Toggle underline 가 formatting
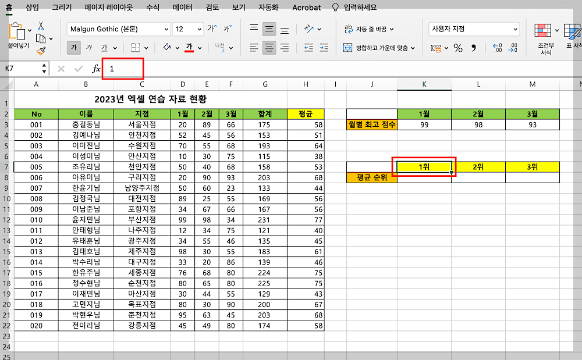This screenshot has width=582, height=360. coord(104,48)
